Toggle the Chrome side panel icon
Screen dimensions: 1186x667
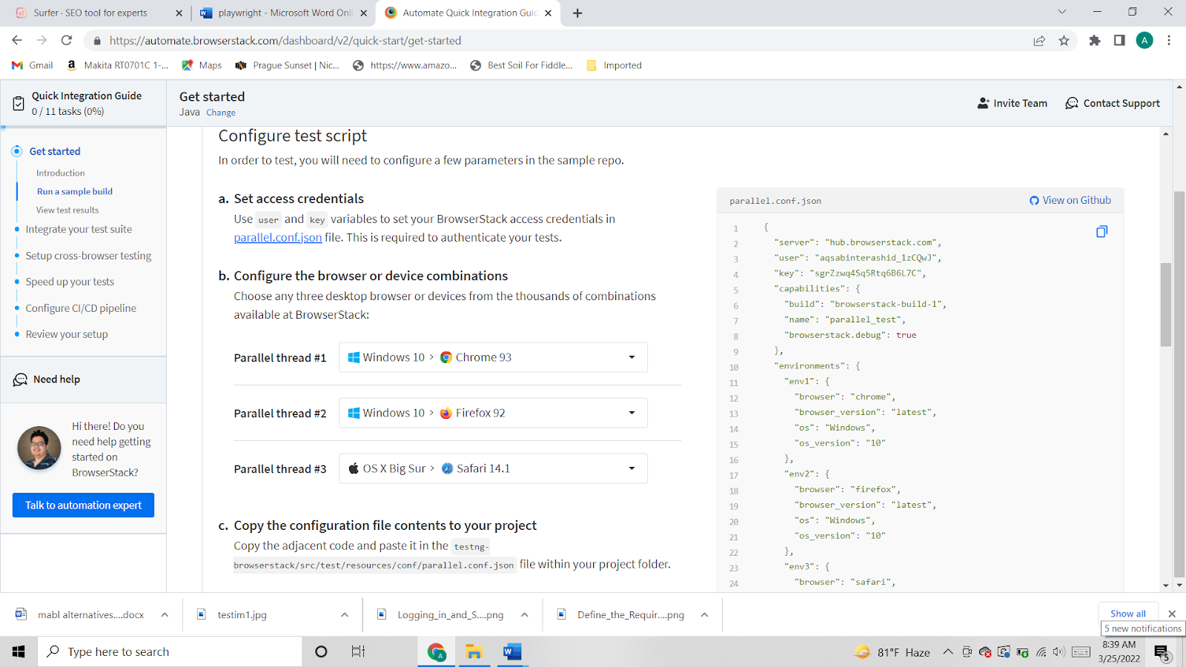(x=1119, y=41)
